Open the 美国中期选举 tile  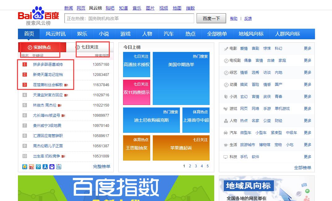coord(181,78)
